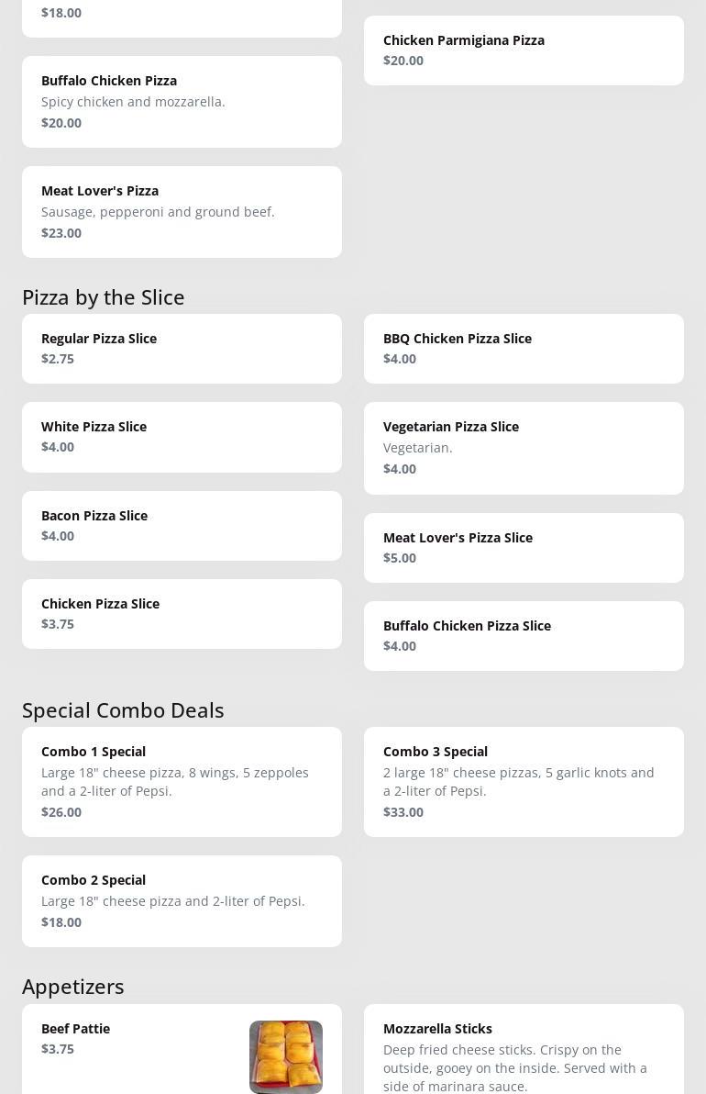The height and width of the screenshot is (1094, 706).
Task: Select Meat Lover's Pizza Slice card
Action: [x=524, y=548]
